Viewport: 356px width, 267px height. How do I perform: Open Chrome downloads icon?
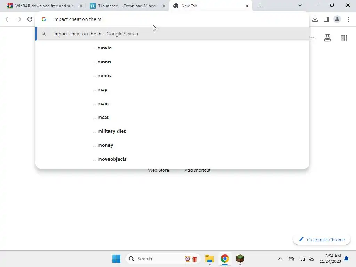point(315,19)
